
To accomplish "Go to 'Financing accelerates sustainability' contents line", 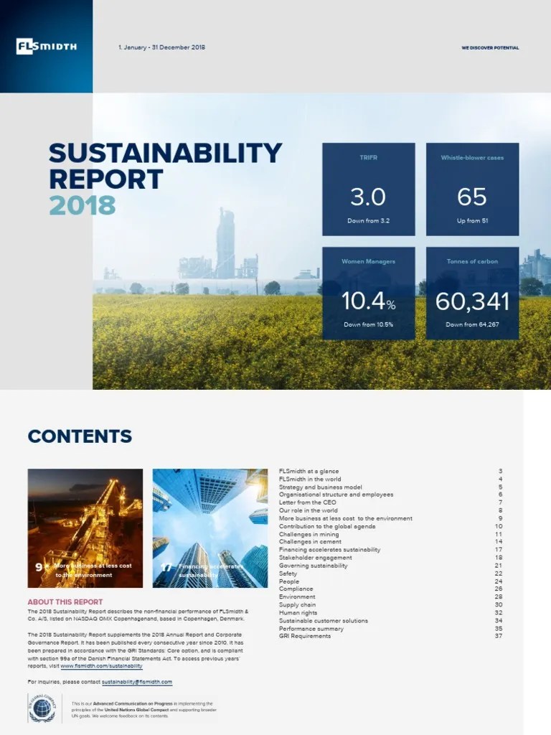I will [x=329, y=550].
